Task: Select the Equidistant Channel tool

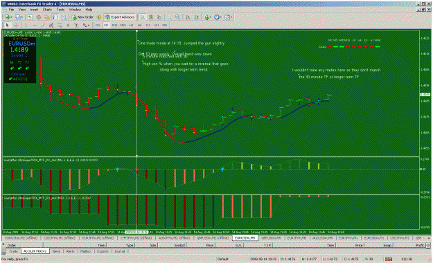Action: click(51, 25)
